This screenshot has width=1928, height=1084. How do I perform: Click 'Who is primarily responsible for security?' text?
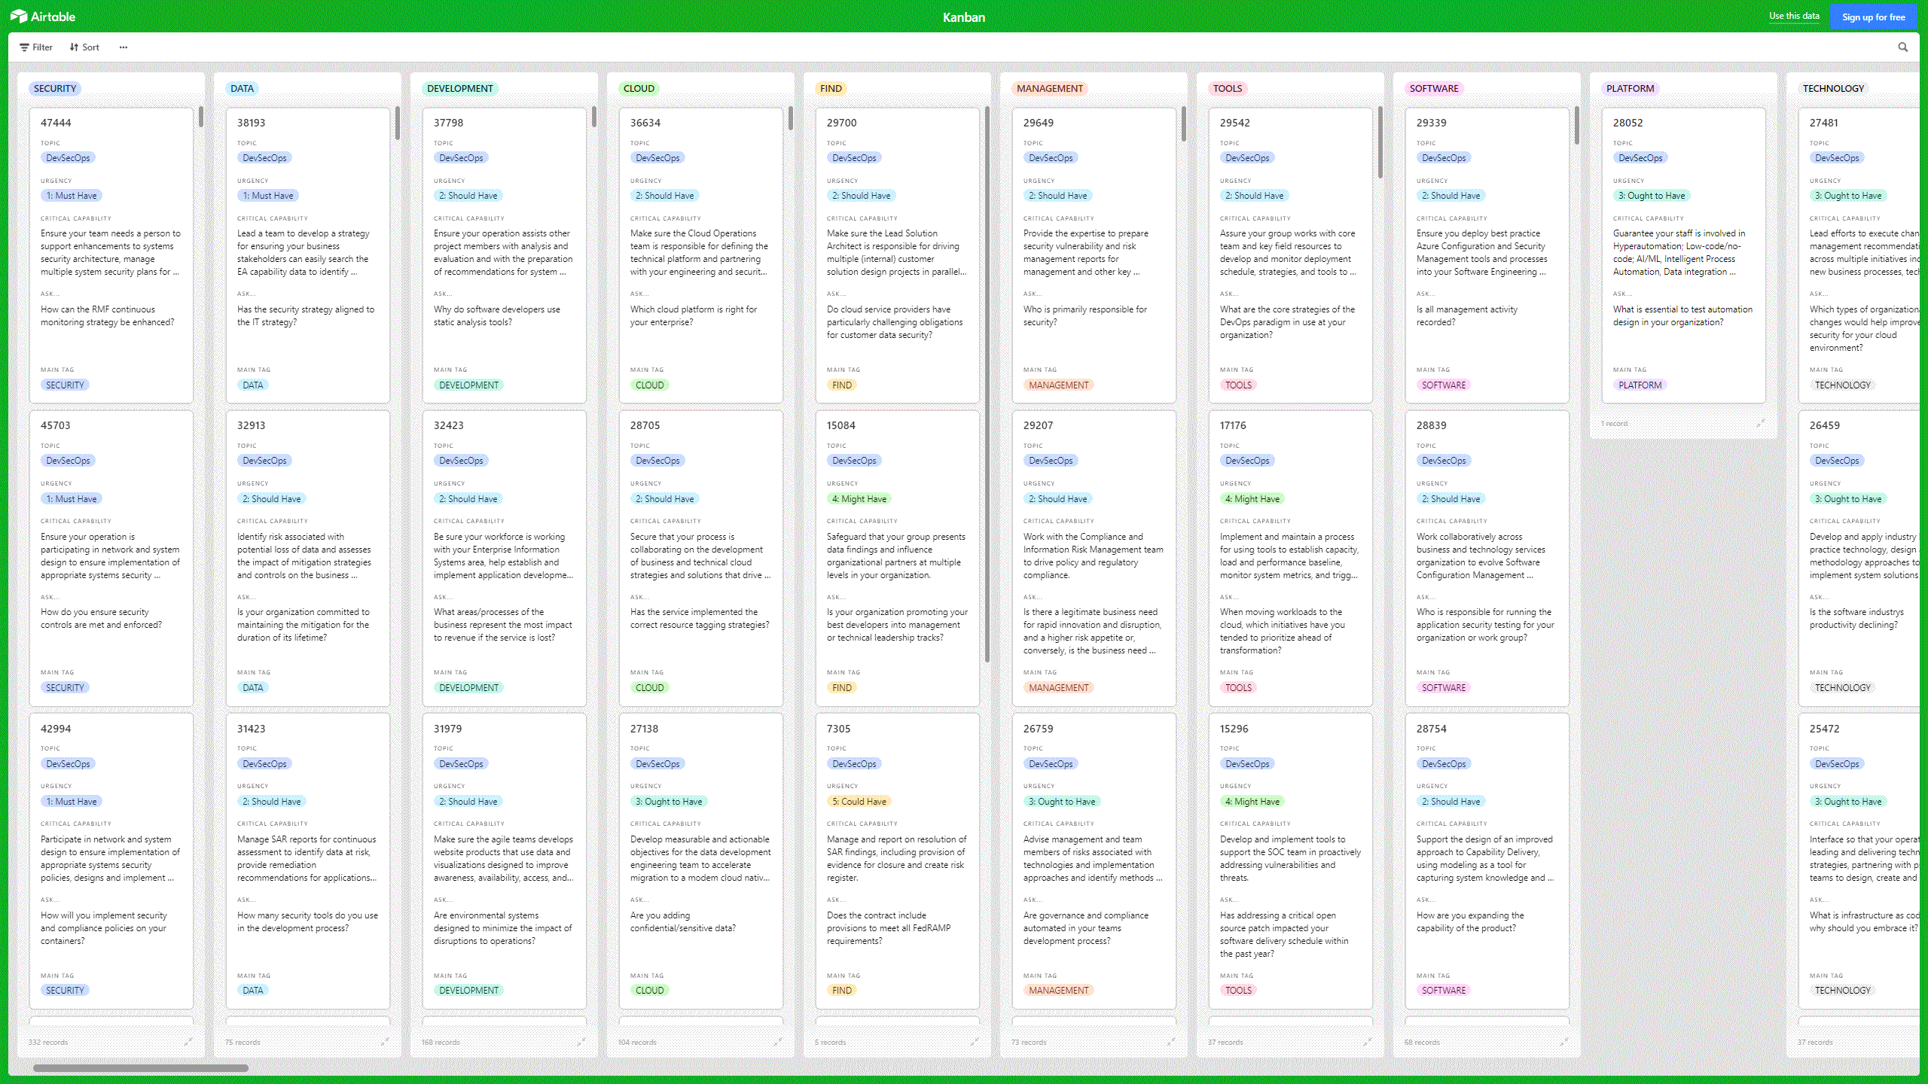coord(1084,315)
